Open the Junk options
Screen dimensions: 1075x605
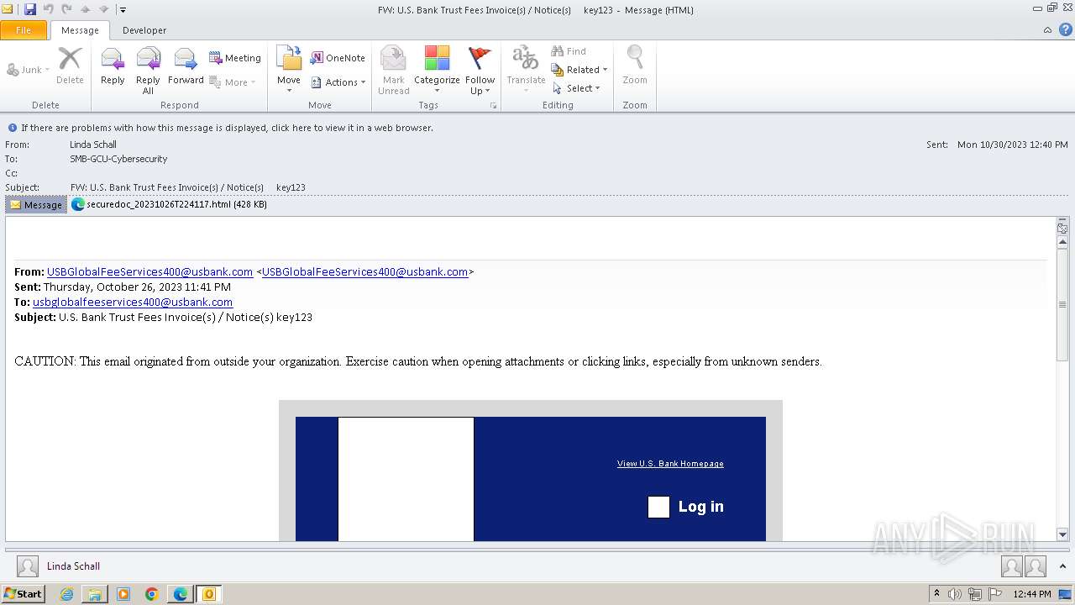[x=29, y=70]
